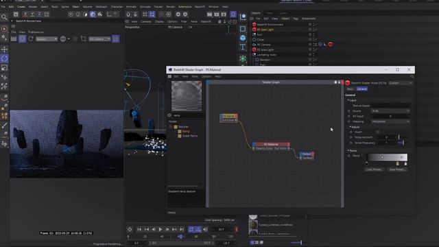Open RenderView RS Camera dropdown
This screenshot has width=439, height=247.
99,39
